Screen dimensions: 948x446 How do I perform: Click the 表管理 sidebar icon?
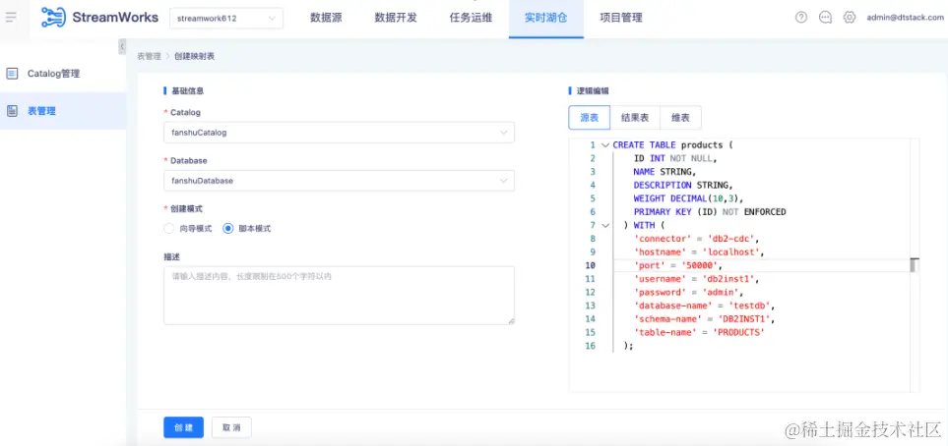coord(12,111)
